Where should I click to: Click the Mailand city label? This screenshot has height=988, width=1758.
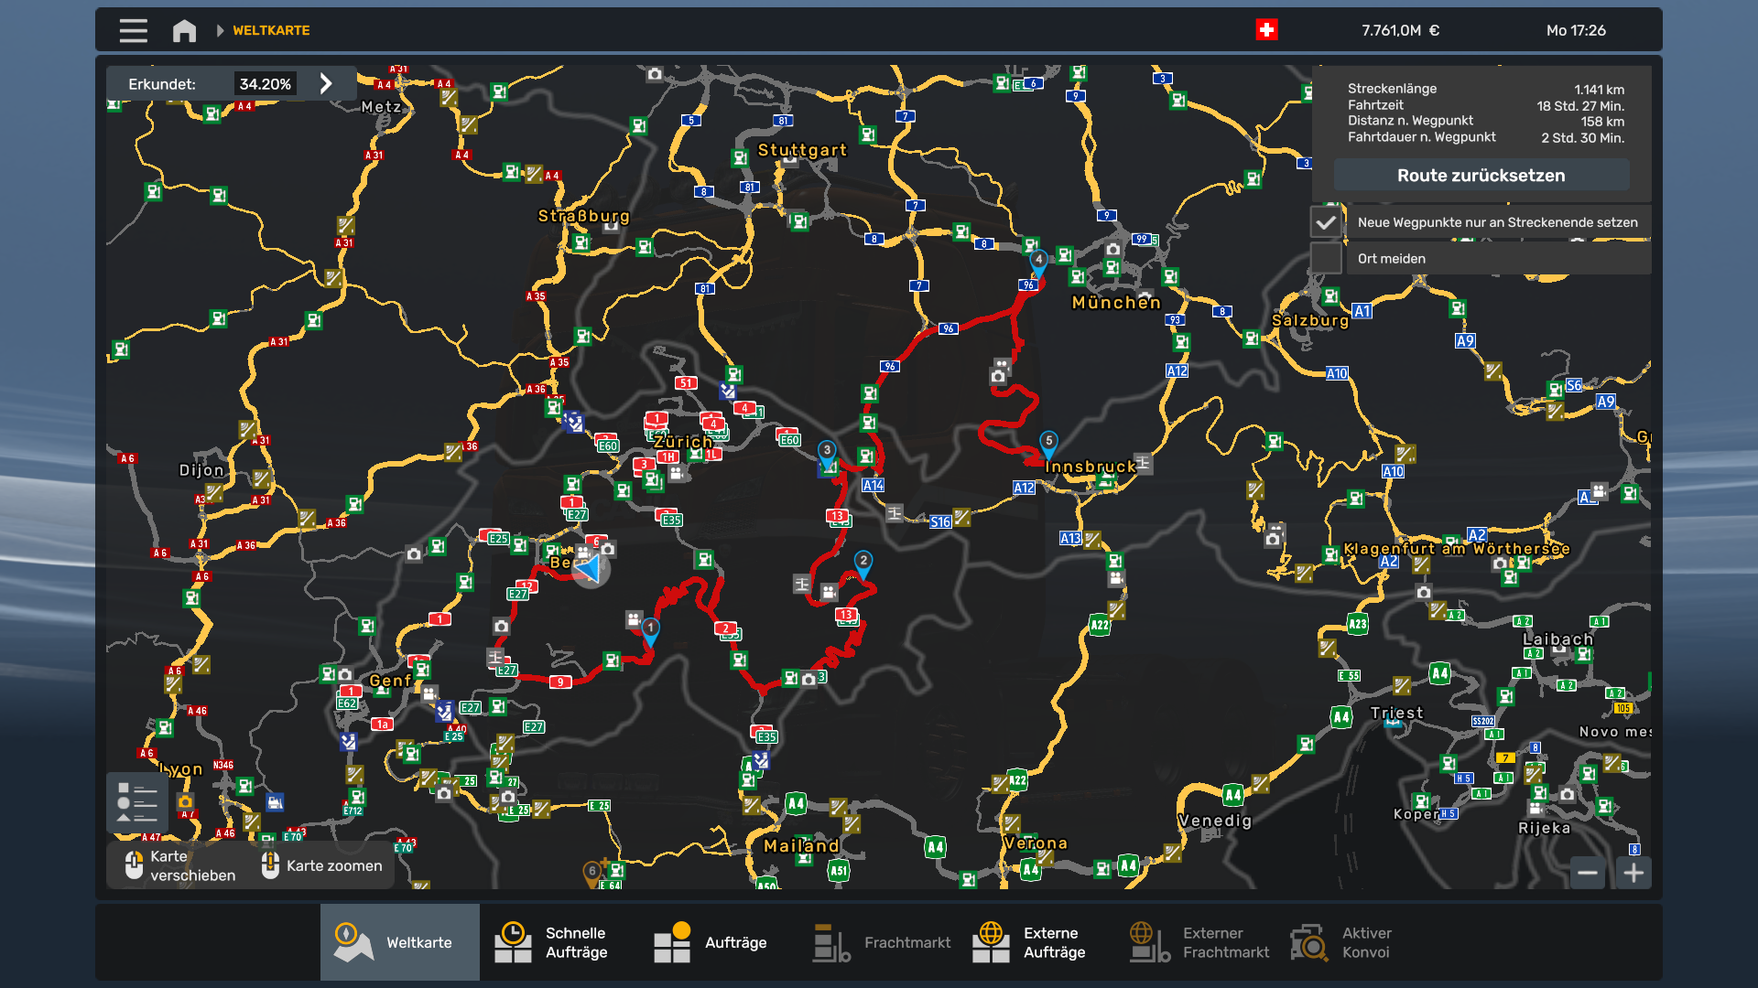pos(801,846)
